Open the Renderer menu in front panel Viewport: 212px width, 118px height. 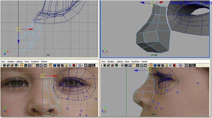[x=35, y=61]
